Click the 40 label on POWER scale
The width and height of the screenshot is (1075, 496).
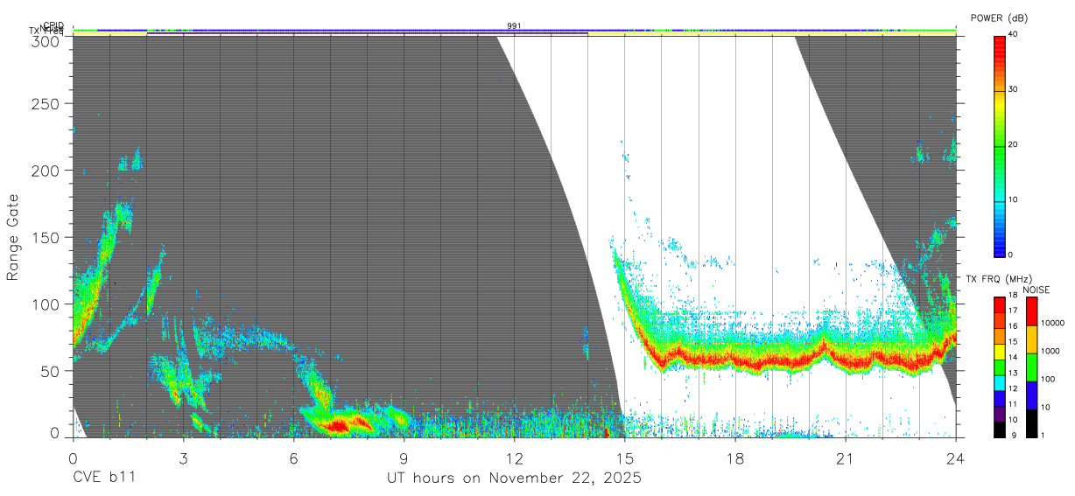[x=1014, y=34]
